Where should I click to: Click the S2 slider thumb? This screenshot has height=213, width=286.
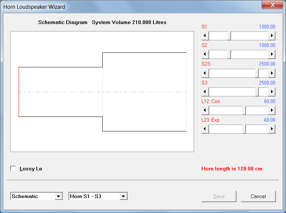pyautogui.click(x=229, y=54)
